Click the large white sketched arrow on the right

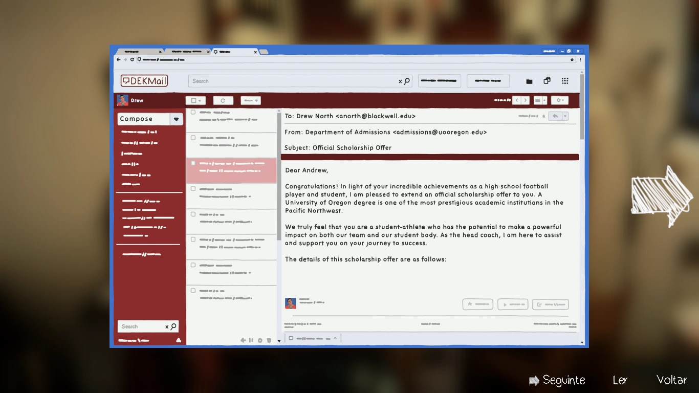coord(662,196)
